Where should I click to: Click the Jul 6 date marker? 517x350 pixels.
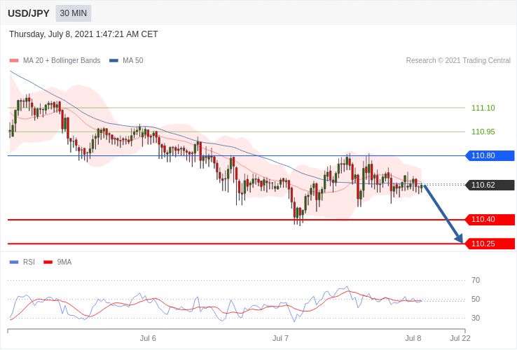click(148, 339)
